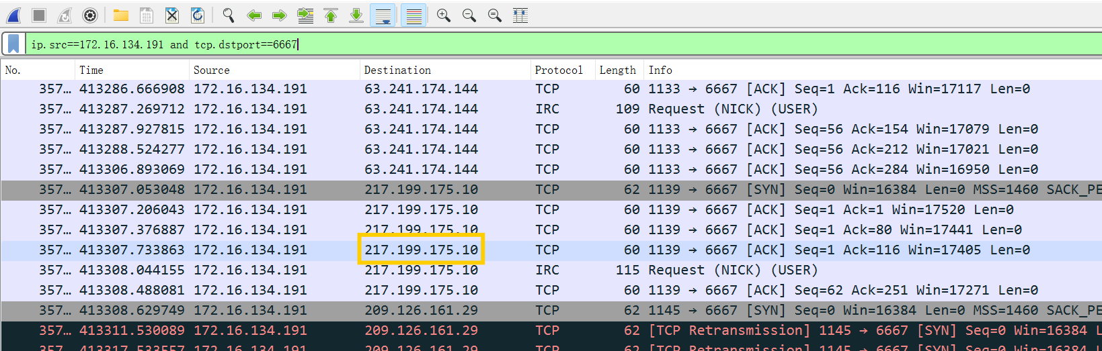Viewport: 1102px width, 351px height.
Task: Sort by the Destination column header
Action: coord(445,70)
